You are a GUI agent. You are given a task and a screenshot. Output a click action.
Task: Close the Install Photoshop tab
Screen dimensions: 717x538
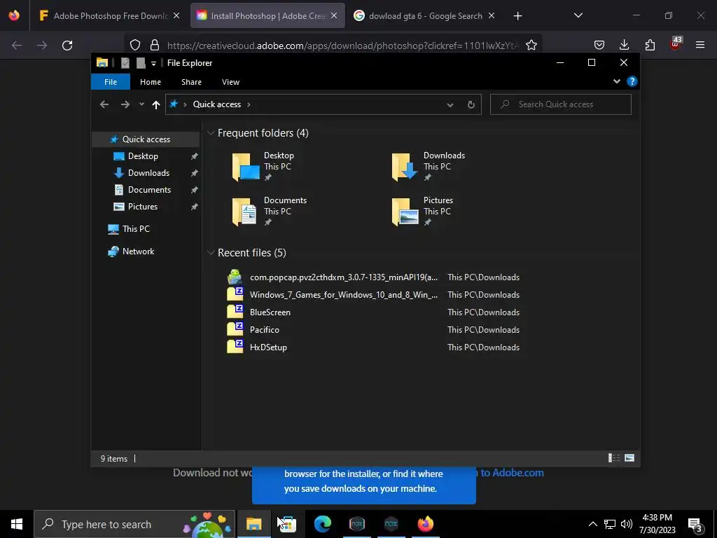[334, 16]
